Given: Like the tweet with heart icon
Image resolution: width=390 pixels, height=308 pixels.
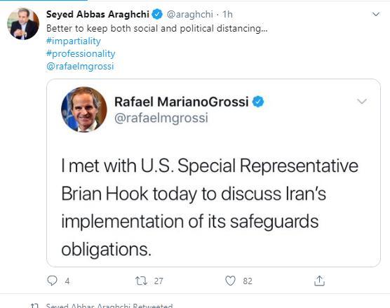Looking at the screenshot, I should (x=230, y=281).
